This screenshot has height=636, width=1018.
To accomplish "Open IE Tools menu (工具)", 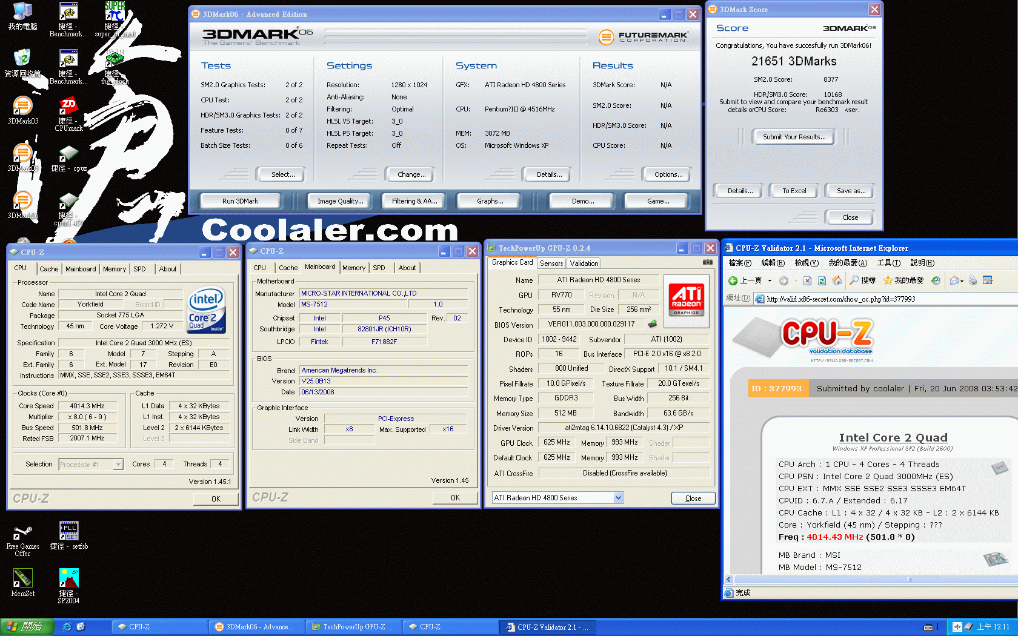I will (x=888, y=263).
